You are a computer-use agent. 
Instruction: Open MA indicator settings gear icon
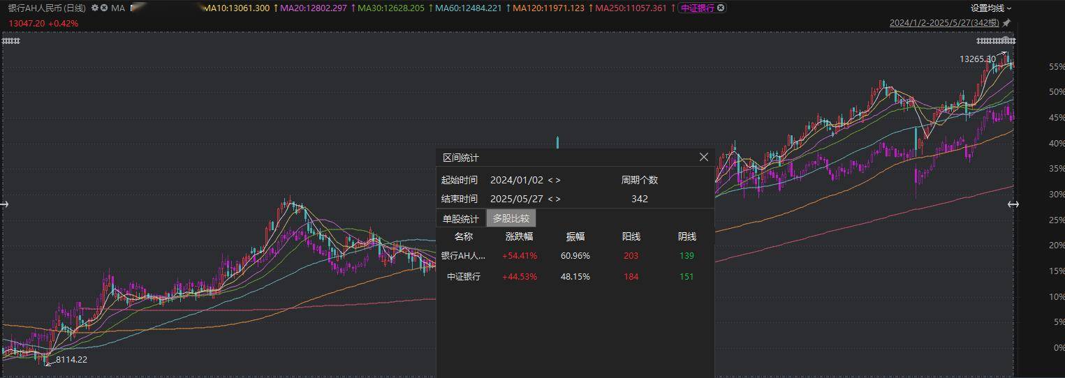95,8
